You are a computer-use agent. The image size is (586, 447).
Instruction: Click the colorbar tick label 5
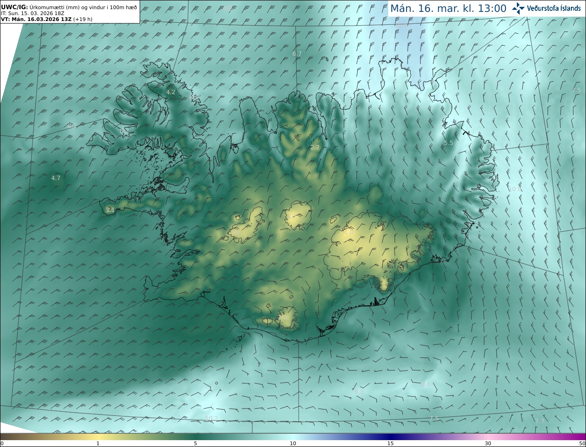click(x=195, y=443)
